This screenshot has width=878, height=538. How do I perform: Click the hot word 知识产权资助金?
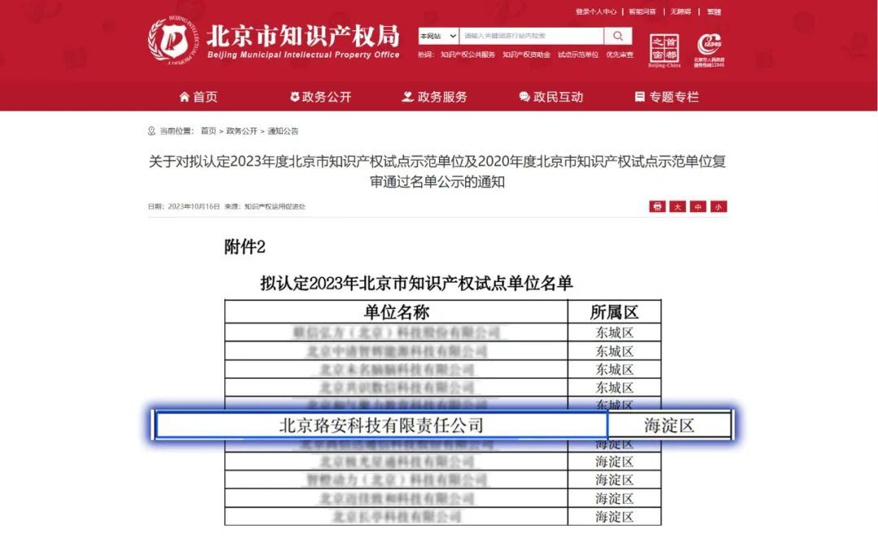coord(526,55)
